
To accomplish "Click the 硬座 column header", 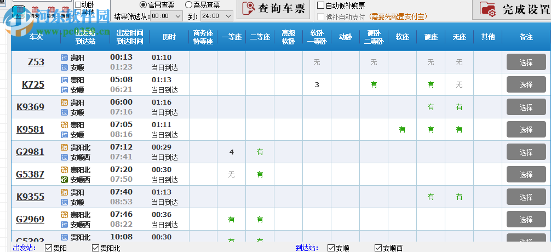I will point(431,37).
